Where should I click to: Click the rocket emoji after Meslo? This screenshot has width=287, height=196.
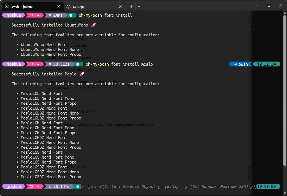click(82, 74)
